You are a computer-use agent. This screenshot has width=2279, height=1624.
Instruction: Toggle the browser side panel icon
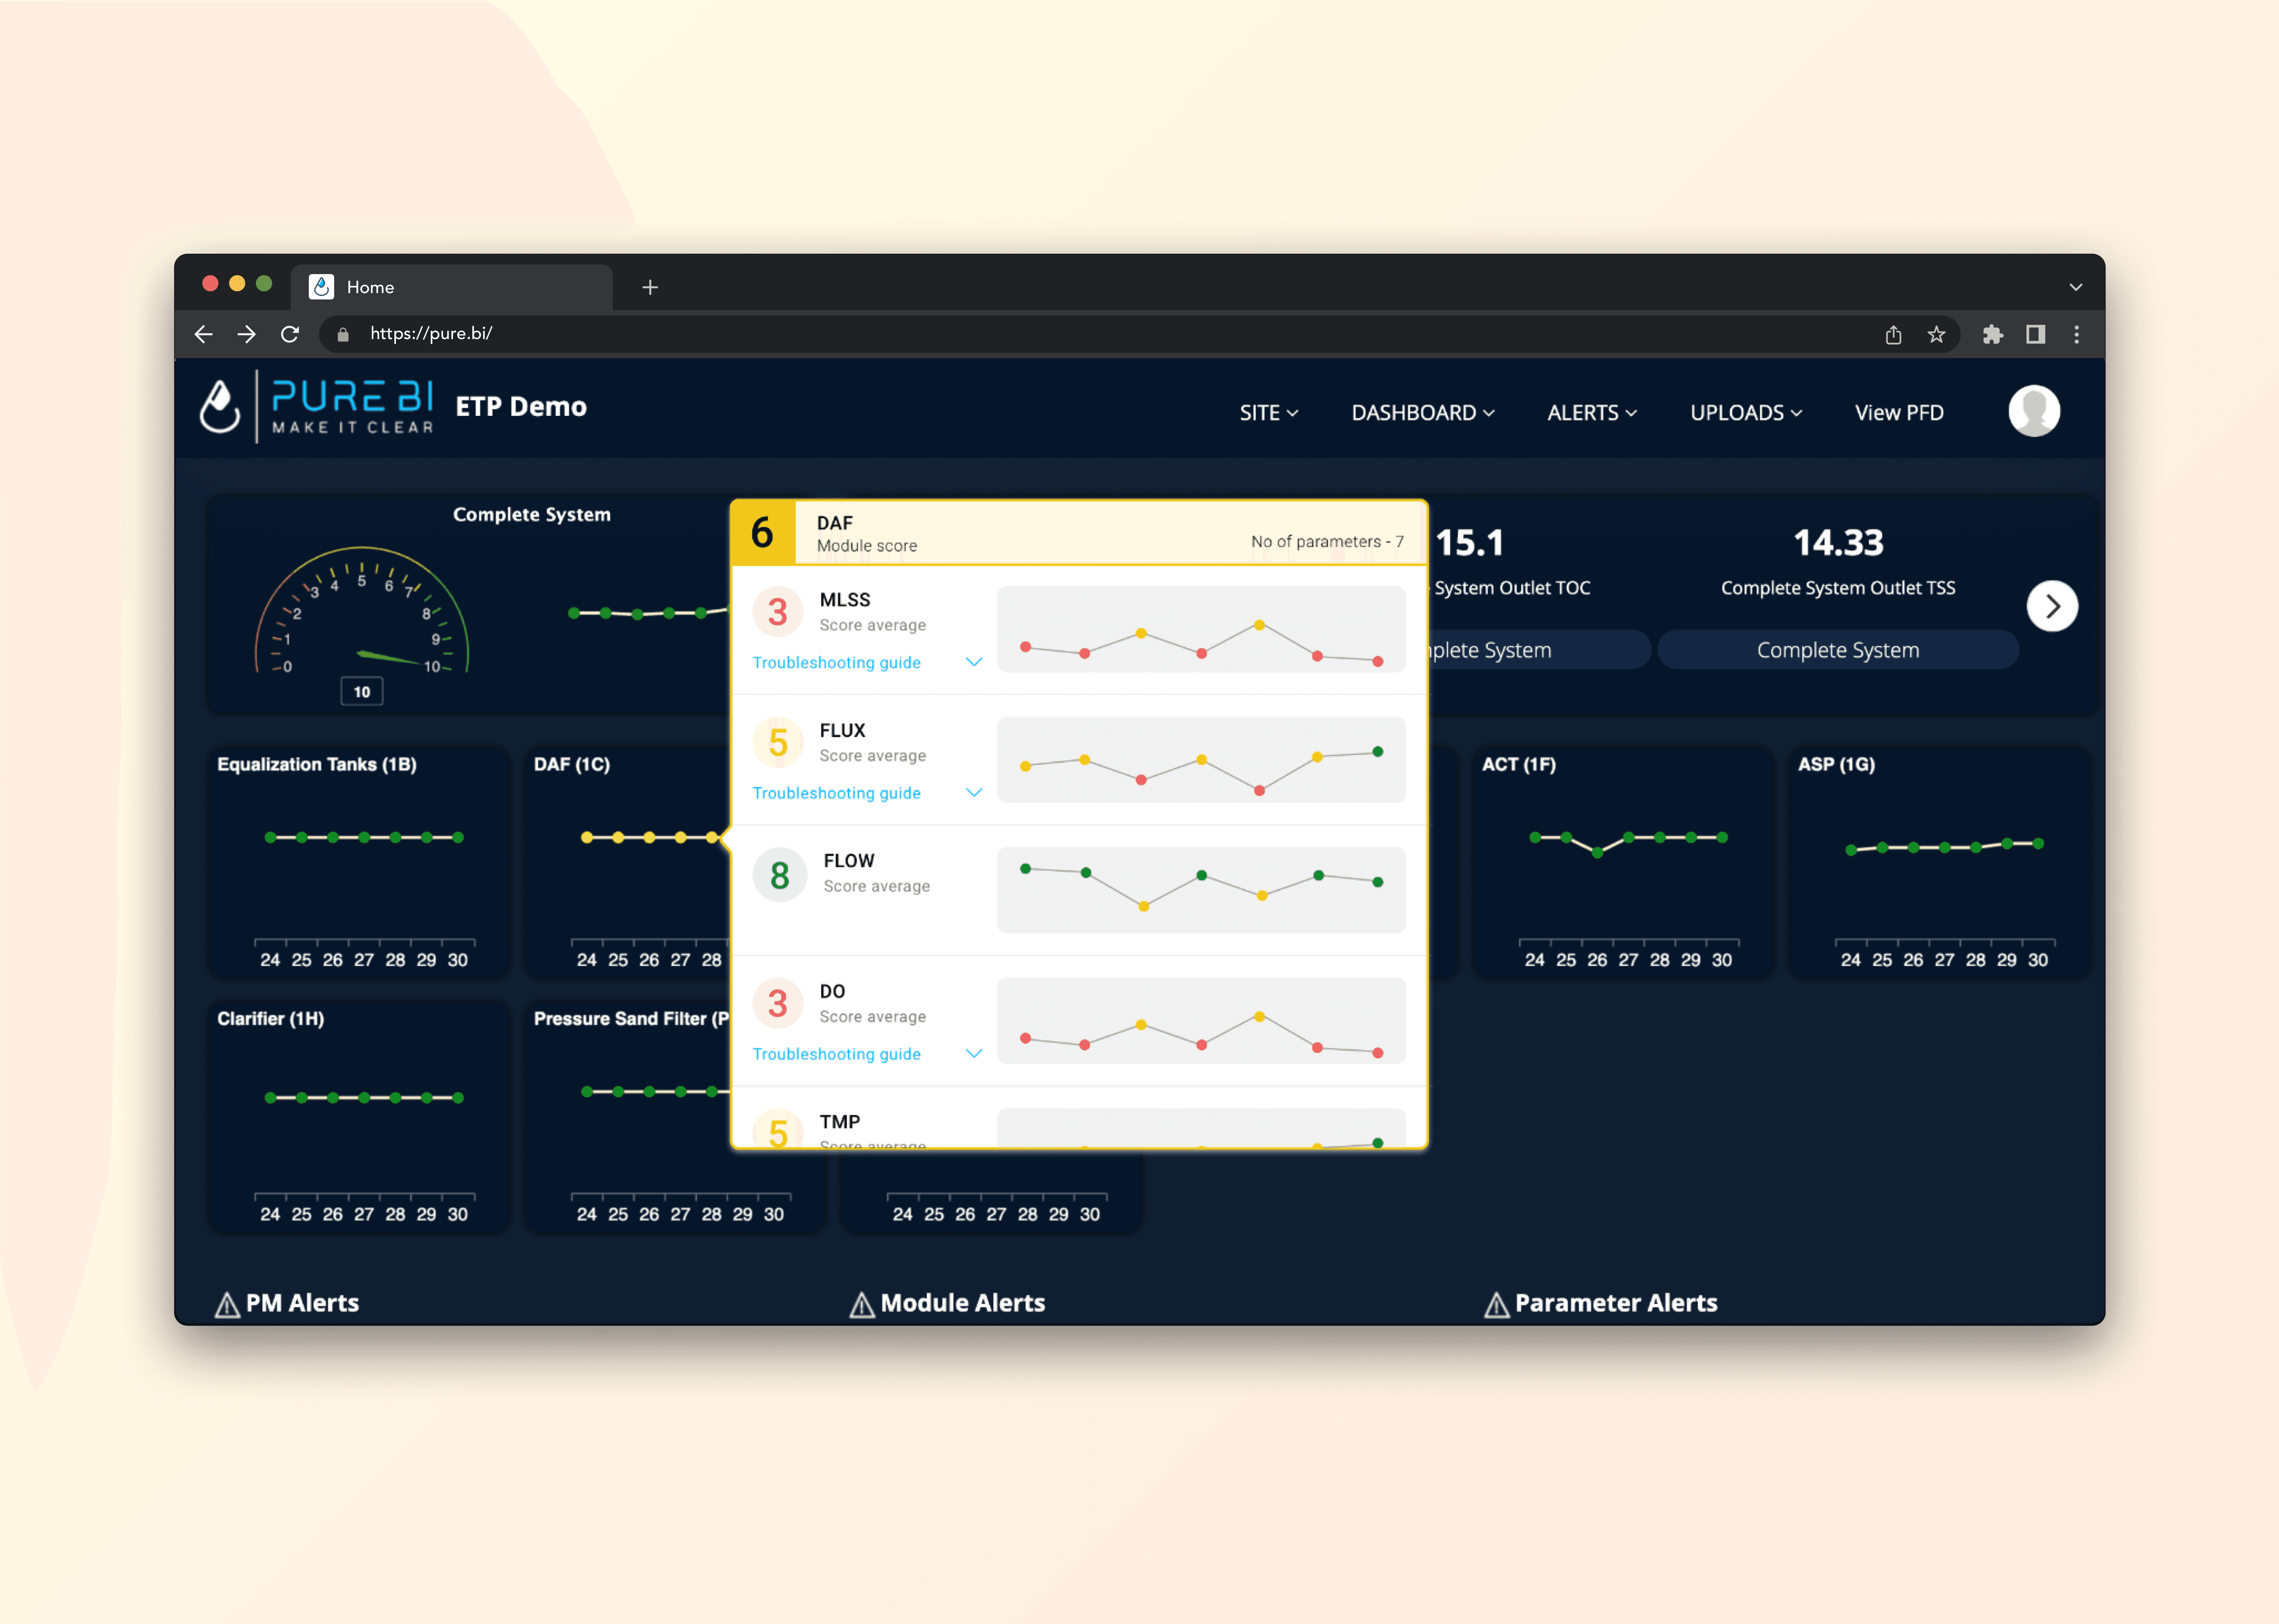(2035, 334)
